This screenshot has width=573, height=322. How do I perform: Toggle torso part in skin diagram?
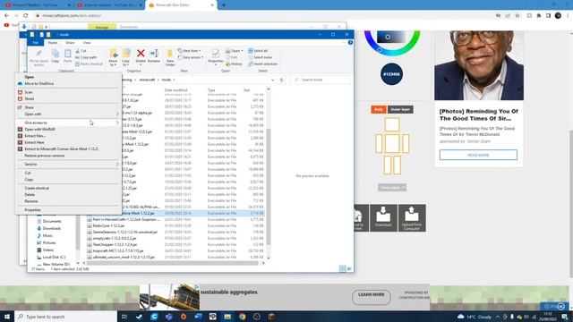click(392, 143)
